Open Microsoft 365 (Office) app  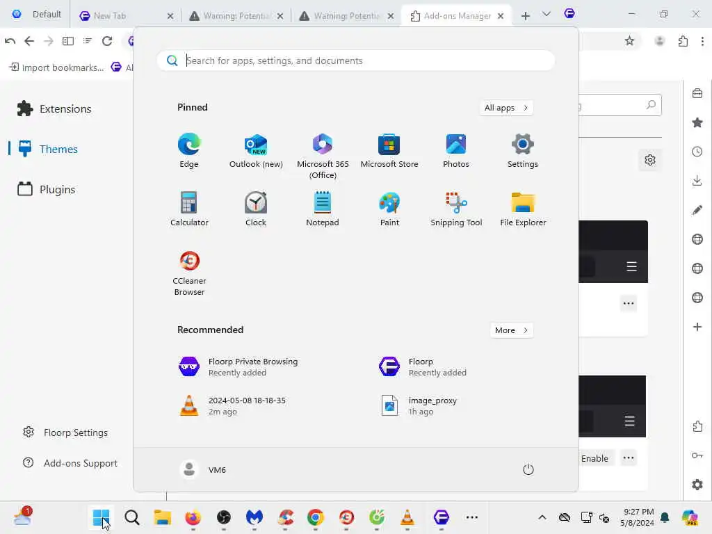tap(323, 156)
